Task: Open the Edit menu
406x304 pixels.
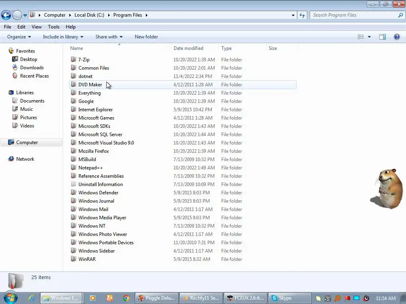Action: (x=21, y=27)
